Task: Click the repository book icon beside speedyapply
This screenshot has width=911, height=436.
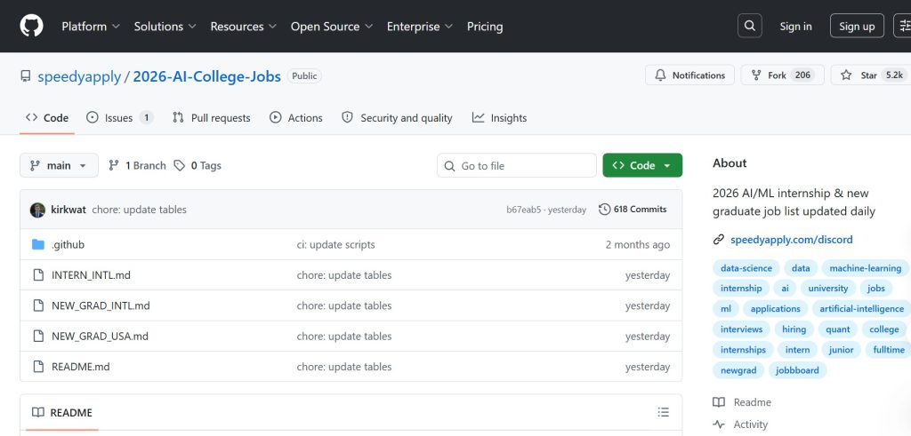Action: pos(26,76)
